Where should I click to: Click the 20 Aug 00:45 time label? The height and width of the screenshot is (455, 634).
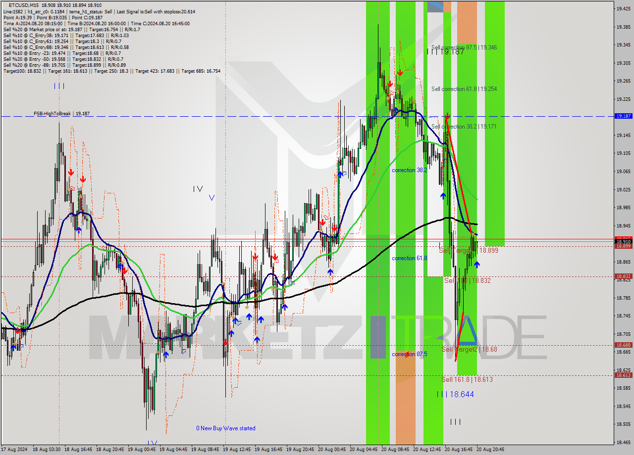(x=332, y=450)
